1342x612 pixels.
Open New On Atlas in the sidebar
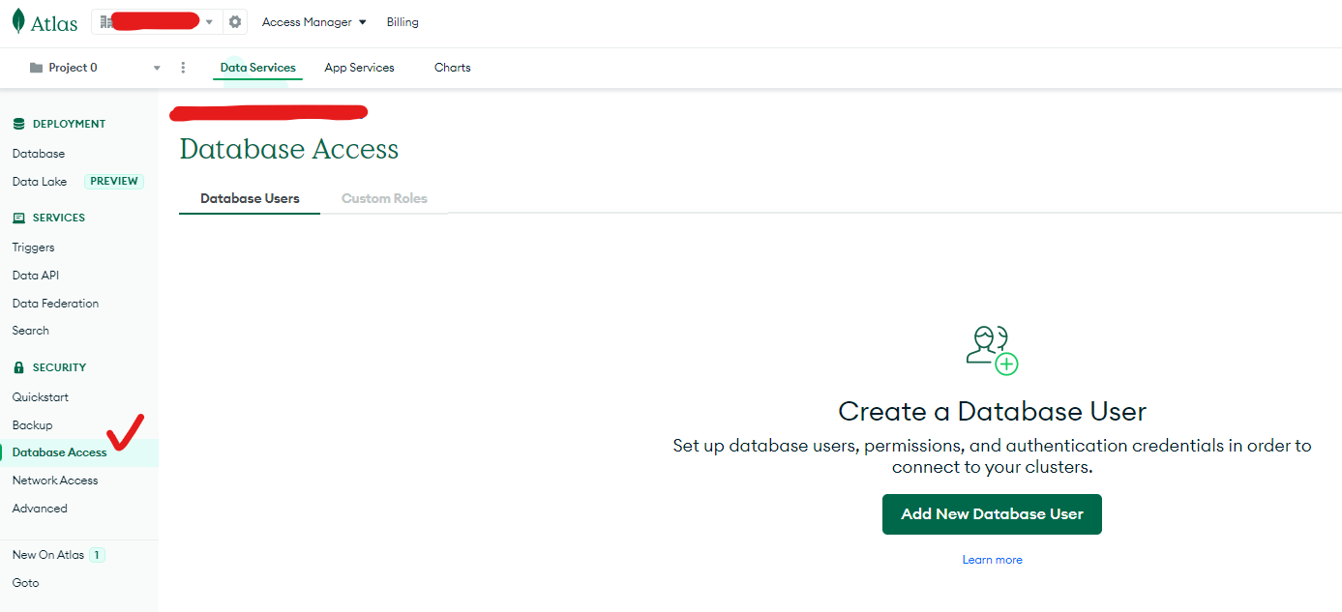48,555
